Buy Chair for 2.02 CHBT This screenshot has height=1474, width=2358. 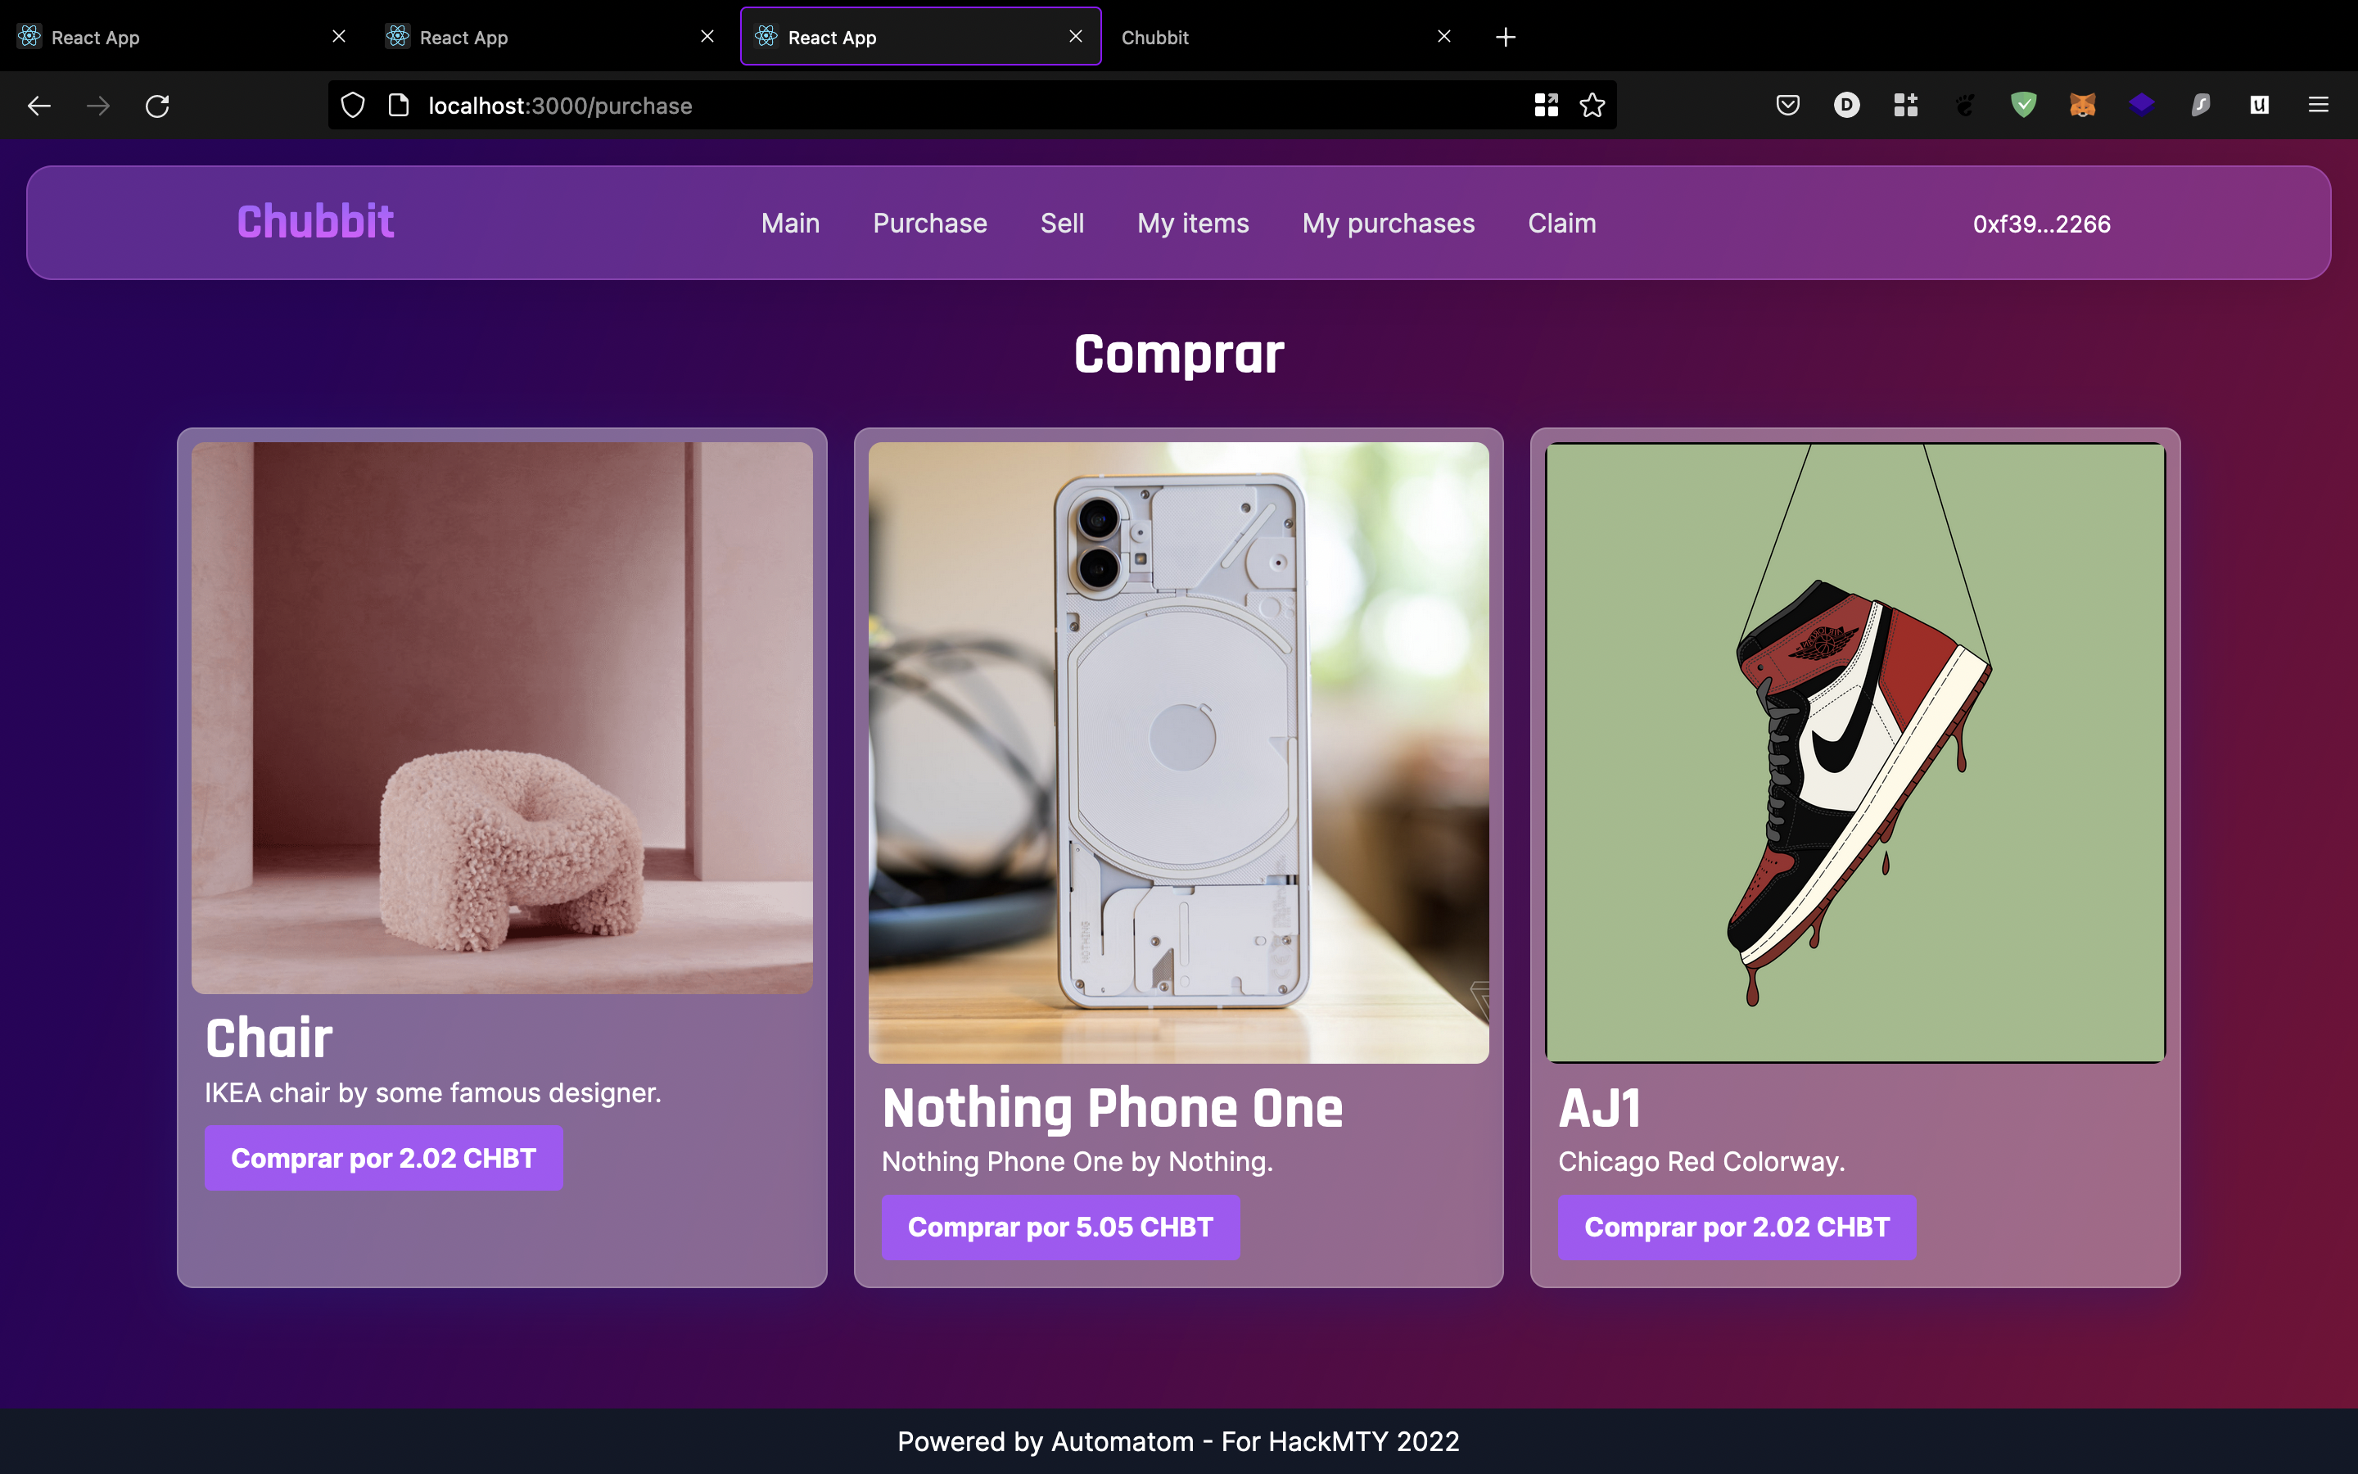[x=383, y=1158]
